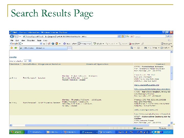
Task: Click the Add to Favorites green plus star
Action: click(16, 48)
